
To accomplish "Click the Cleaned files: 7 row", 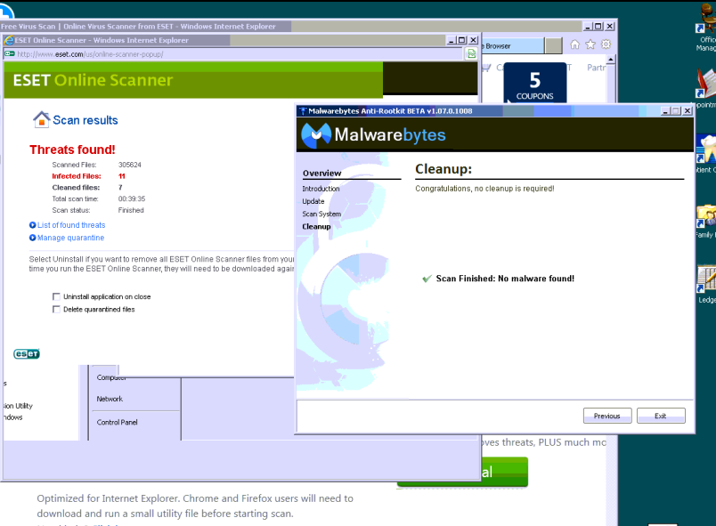I will [x=87, y=188].
